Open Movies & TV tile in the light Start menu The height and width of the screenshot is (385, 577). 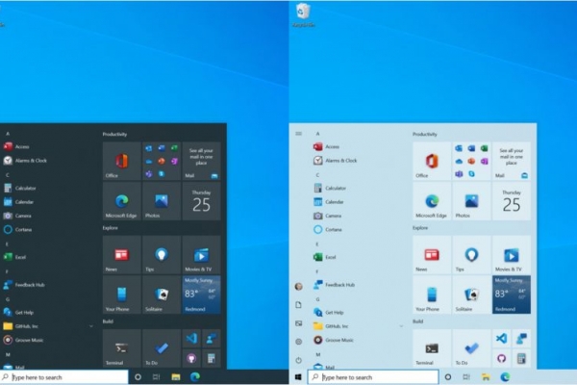pyautogui.click(x=512, y=254)
